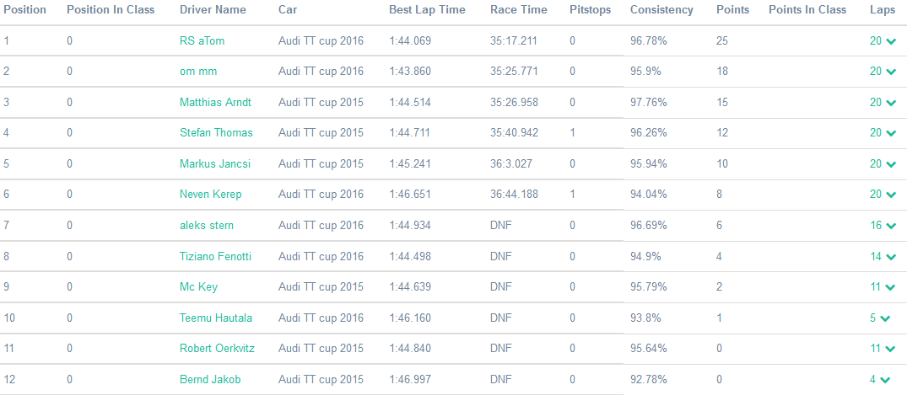Viewport: 907px width, 406px height.
Task: Expand the 16 laps chevron for aleks stern
Action: (891, 226)
